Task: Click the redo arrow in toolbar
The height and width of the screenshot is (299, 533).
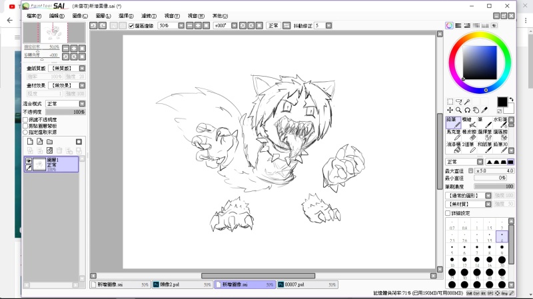Action: [x=103, y=25]
